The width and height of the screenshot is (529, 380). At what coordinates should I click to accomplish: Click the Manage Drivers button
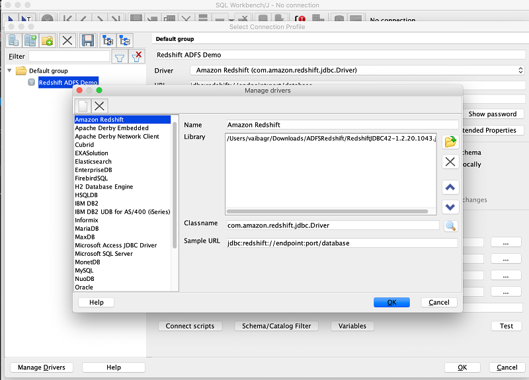click(x=42, y=367)
